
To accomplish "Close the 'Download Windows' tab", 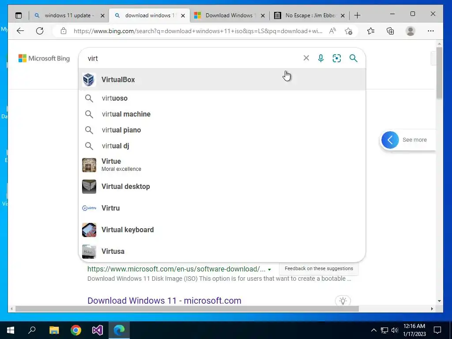I will tap(263, 15).
